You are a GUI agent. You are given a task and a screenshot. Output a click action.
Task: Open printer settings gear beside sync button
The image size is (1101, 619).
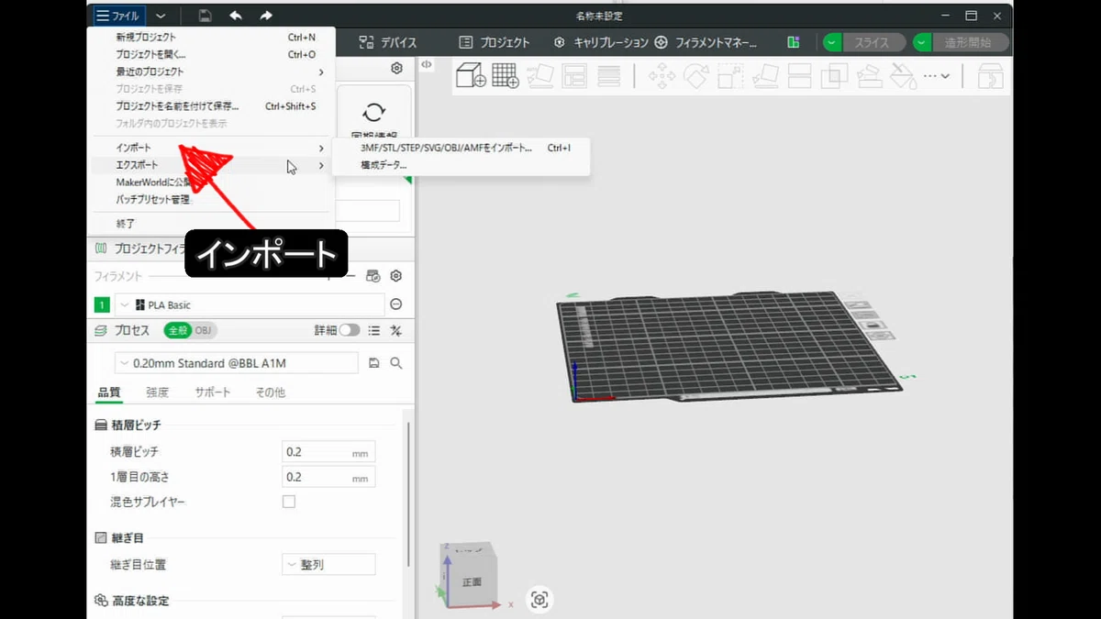click(x=396, y=68)
